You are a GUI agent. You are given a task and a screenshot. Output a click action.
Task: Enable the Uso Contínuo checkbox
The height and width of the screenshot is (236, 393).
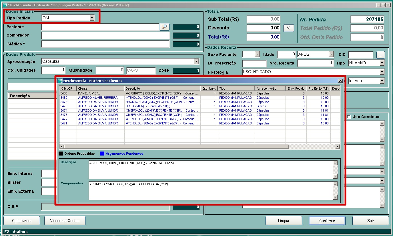pos(349,117)
